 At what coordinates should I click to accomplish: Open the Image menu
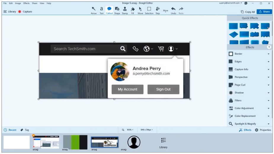click(x=18, y=3)
